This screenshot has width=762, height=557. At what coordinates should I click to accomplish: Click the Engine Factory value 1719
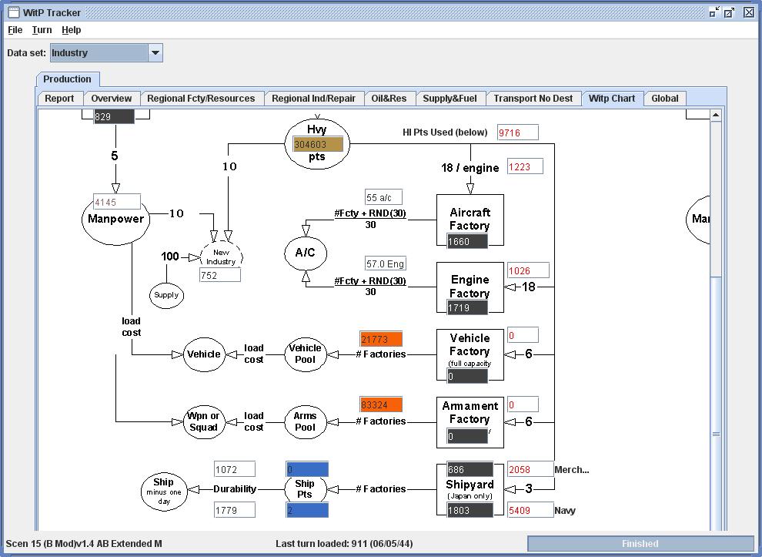click(x=467, y=307)
